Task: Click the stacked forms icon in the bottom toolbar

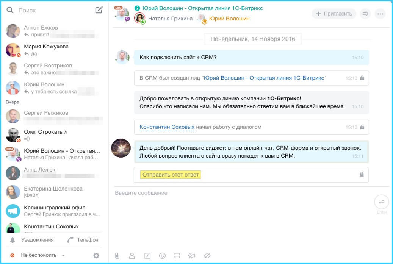Action: pyautogui.click(x=177, y=256)
